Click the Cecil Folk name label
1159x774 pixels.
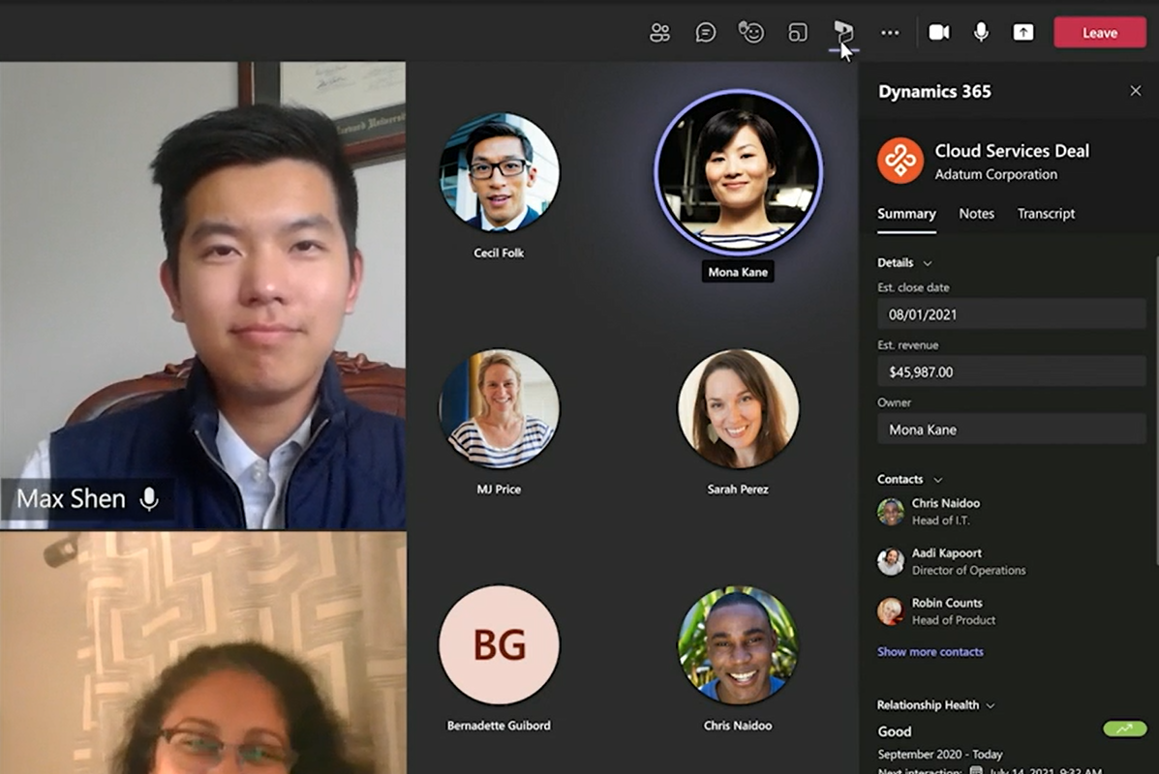click(499, 253)
